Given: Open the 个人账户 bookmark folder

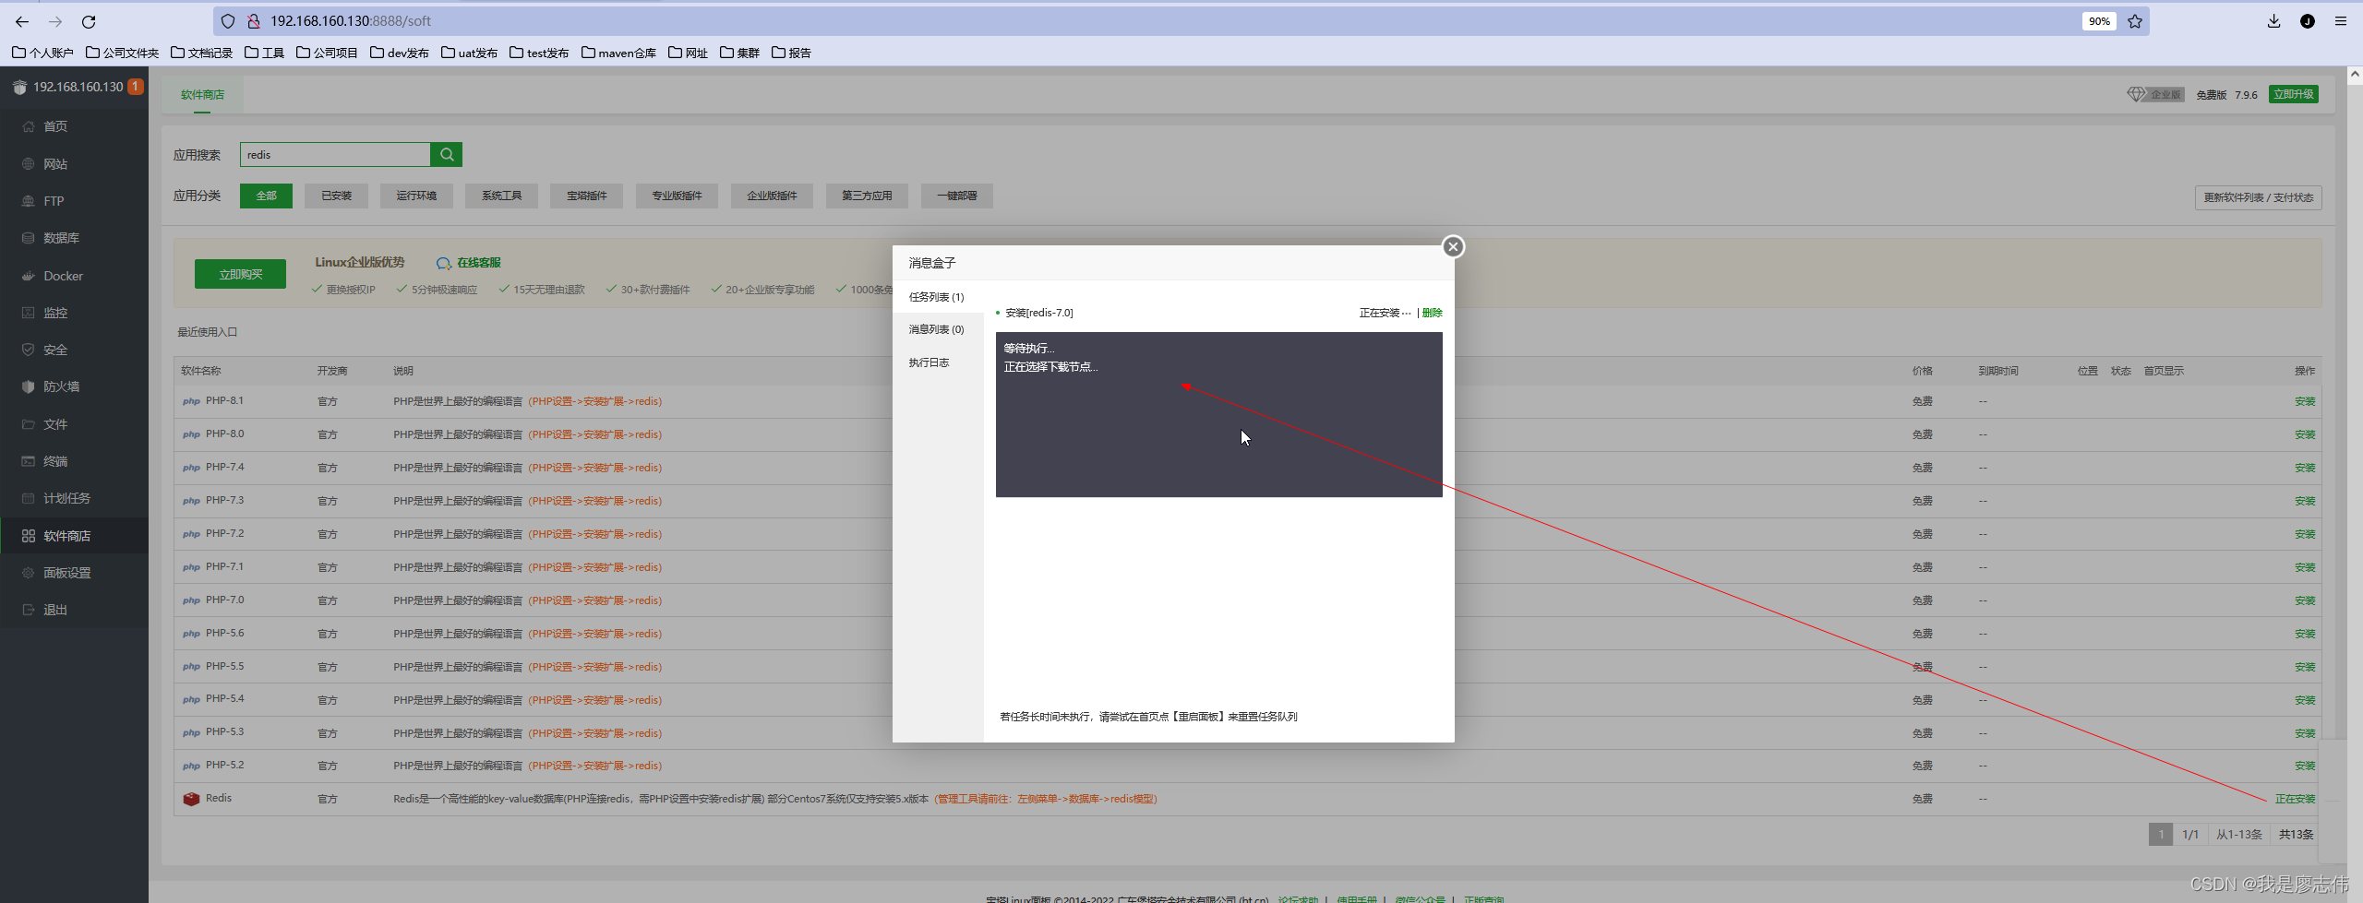Looking at the screenshot, I should coord(42,53).
